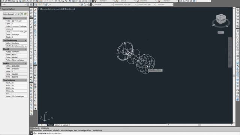Click the ViewCube top face
240x135 pixels.
point(221,16)
